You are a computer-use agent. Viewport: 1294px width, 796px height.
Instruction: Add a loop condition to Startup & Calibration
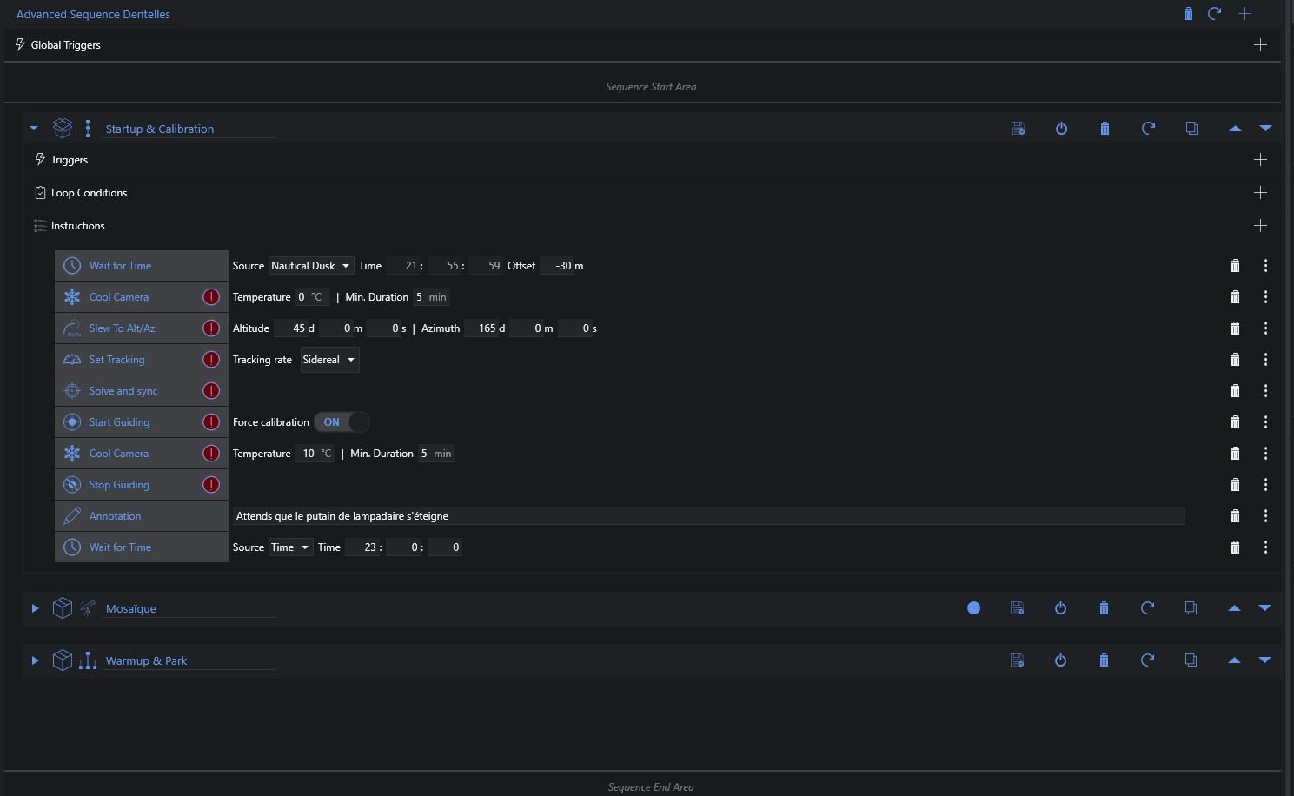tap(1260, 192)
